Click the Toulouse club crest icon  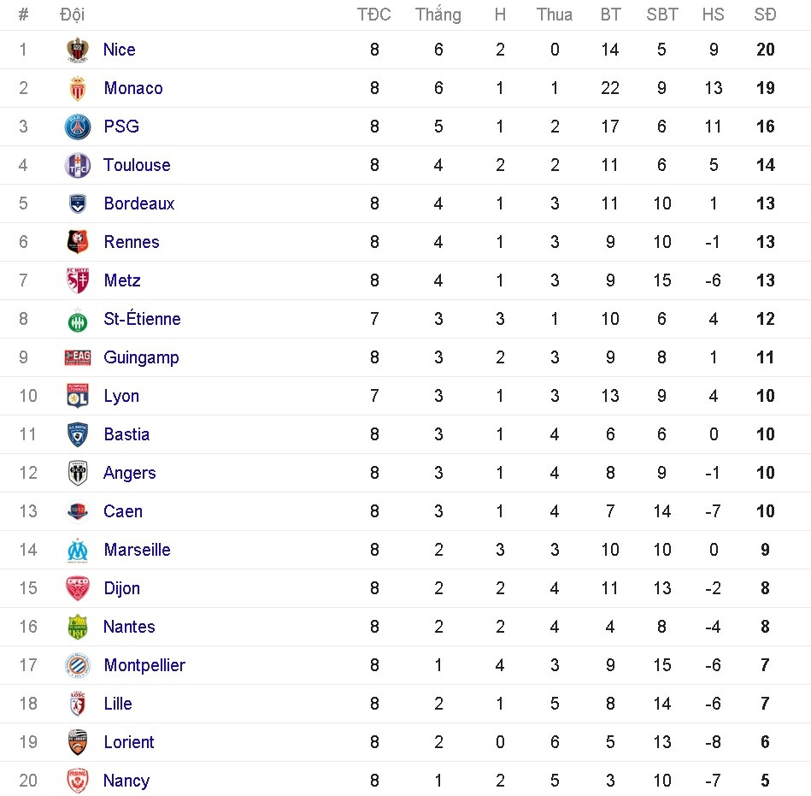(78, 165)
